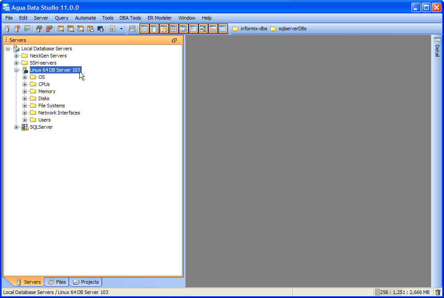Click the table icon with green circle
444x298 pixels.
[x=27, y=29]
